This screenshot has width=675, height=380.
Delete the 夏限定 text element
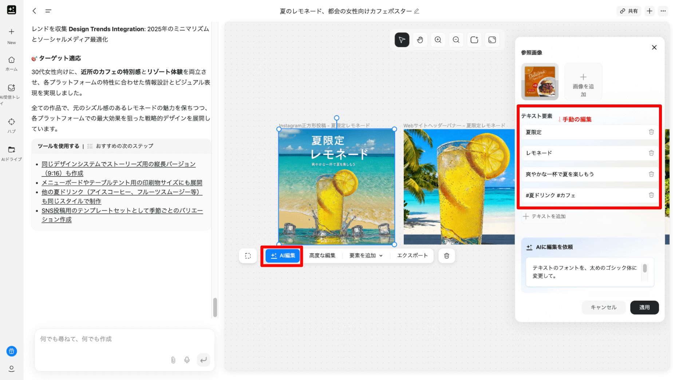point(651,132)
